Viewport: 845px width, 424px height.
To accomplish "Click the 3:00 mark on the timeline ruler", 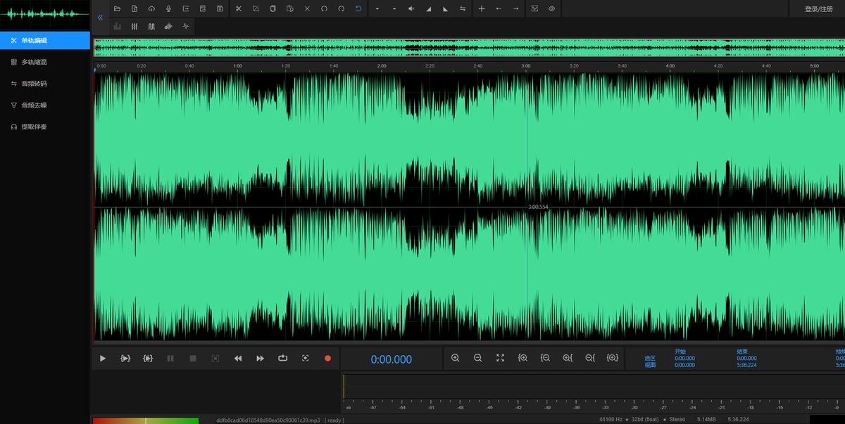I will [525, 65].
